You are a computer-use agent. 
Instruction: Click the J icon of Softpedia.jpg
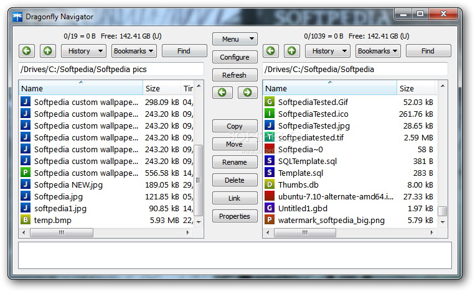26,196
